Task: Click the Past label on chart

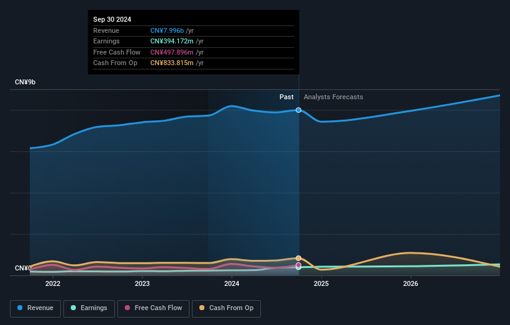Action: pos(286,97)
